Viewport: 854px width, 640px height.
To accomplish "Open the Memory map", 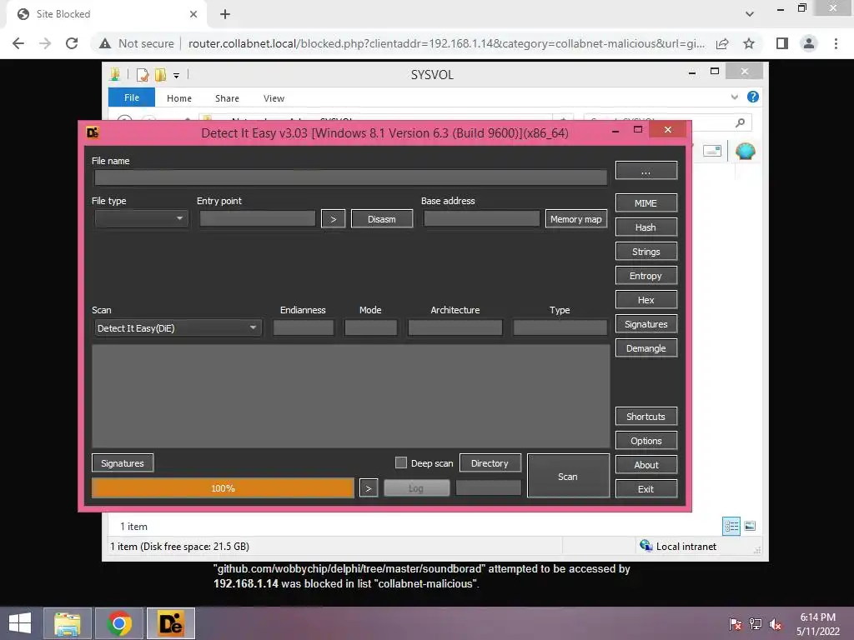I will 576,219.
